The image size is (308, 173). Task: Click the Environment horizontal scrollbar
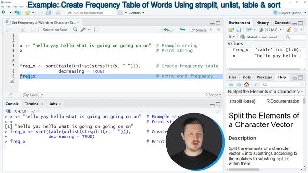pyautogui.click(x=264, y=69)
